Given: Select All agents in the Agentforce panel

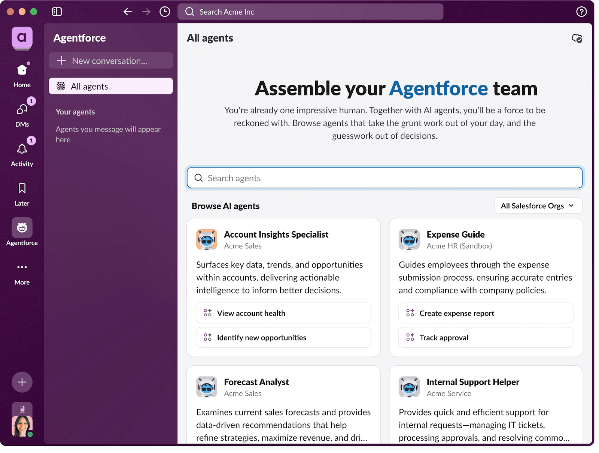Looking at the screenshot, I should tap(110, 86).
